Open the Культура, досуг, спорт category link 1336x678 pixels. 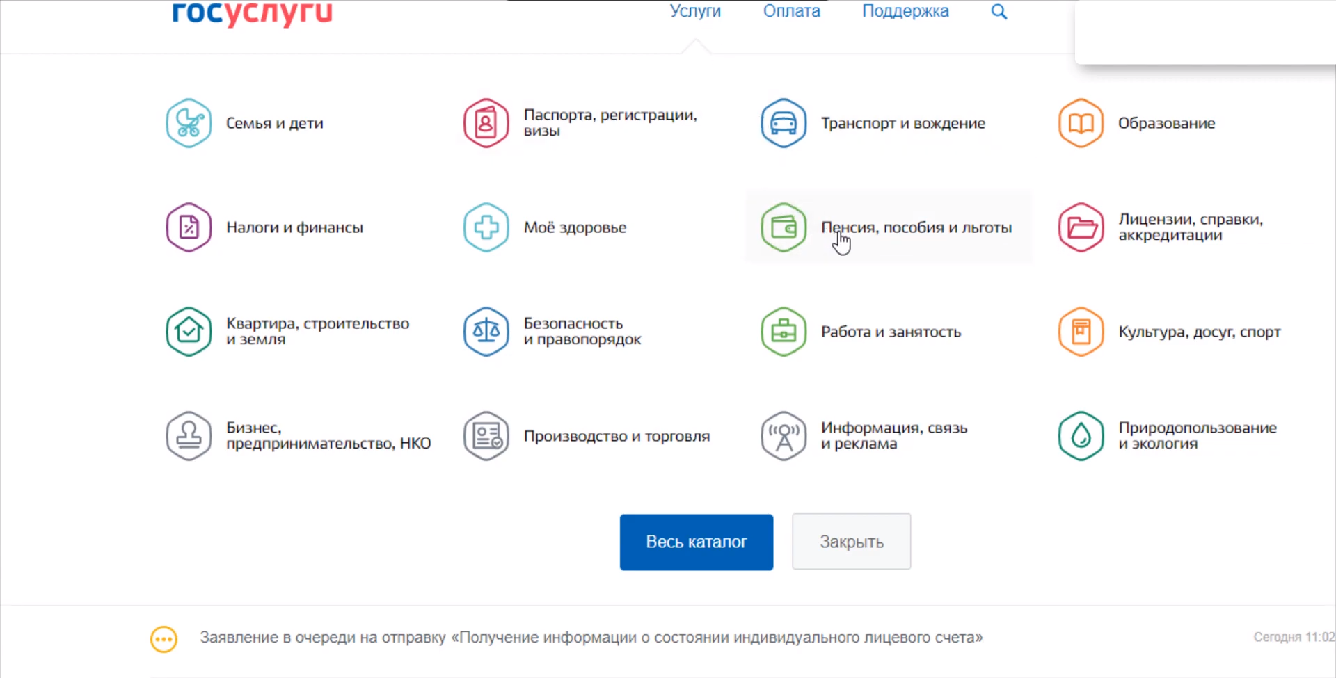tap(1199, 332)
